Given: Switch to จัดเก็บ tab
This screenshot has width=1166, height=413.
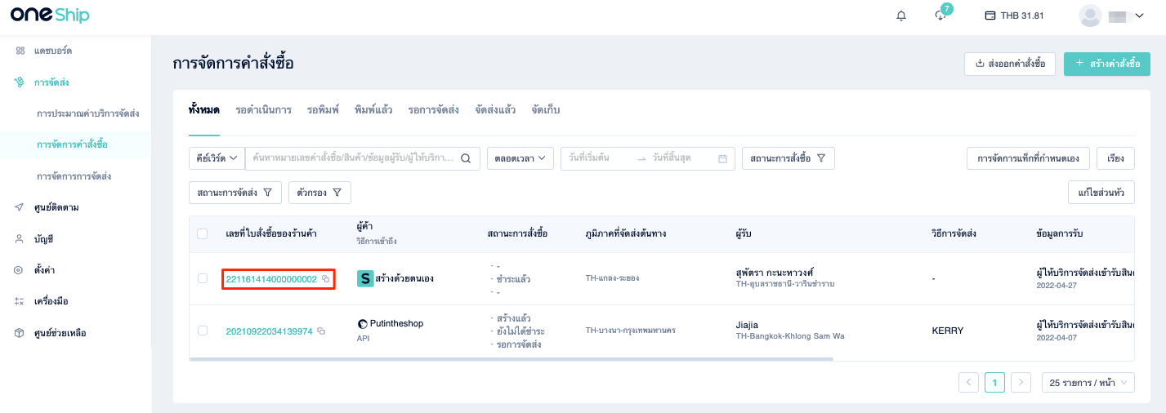Looking at the screenshot, I should [545, 109].
